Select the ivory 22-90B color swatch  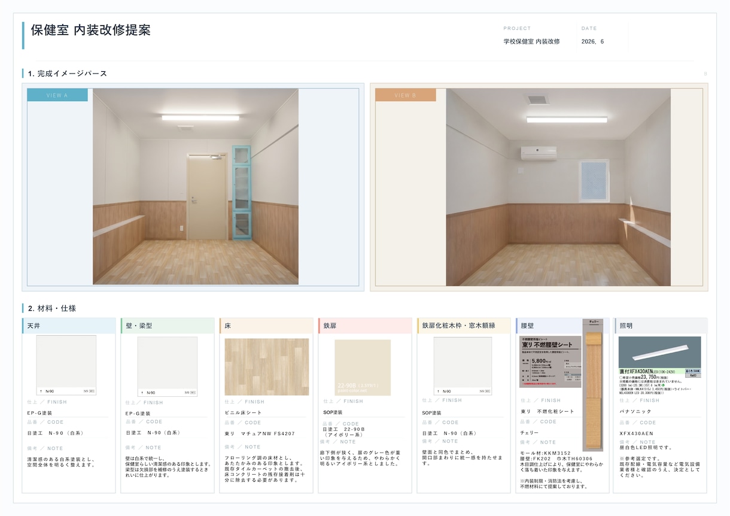click(363, 368)
